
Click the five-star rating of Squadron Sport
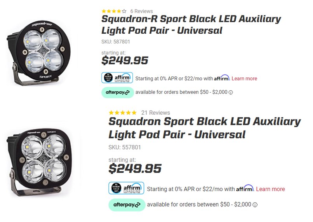(123, 113)
